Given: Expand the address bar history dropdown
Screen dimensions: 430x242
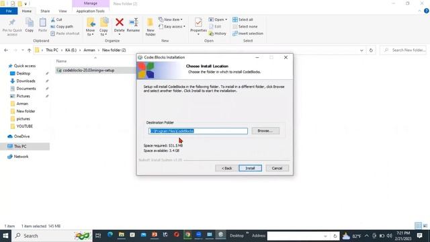Looking at the screenshot, I should tap(361, 50).
